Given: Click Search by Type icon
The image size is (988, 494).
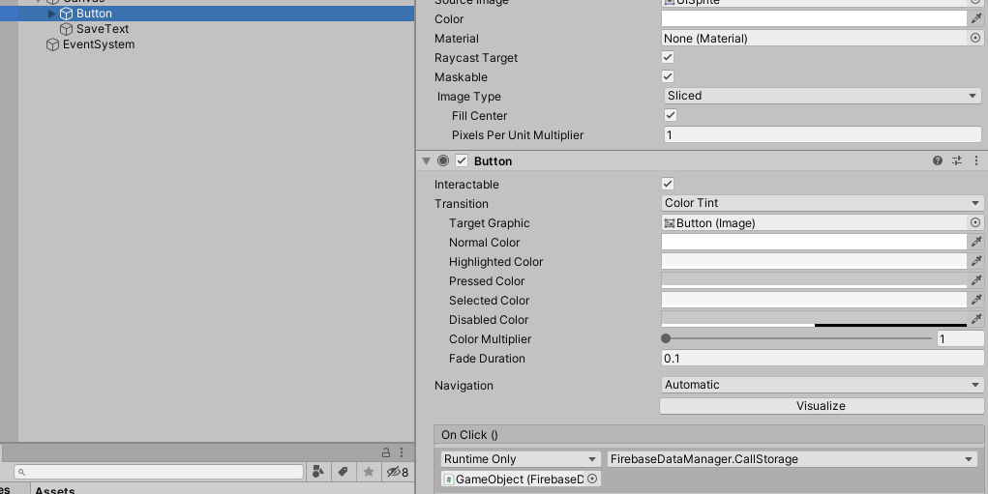Looking at the screenshot, I should tap(318, 472).
